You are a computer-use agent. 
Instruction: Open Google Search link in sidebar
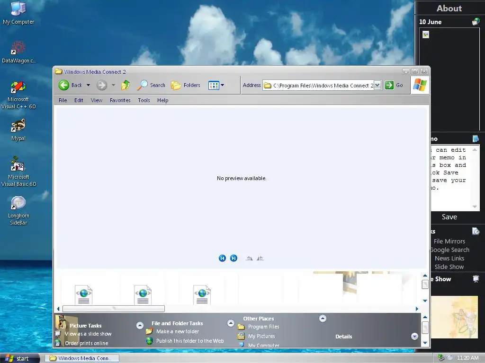point(450,250)
